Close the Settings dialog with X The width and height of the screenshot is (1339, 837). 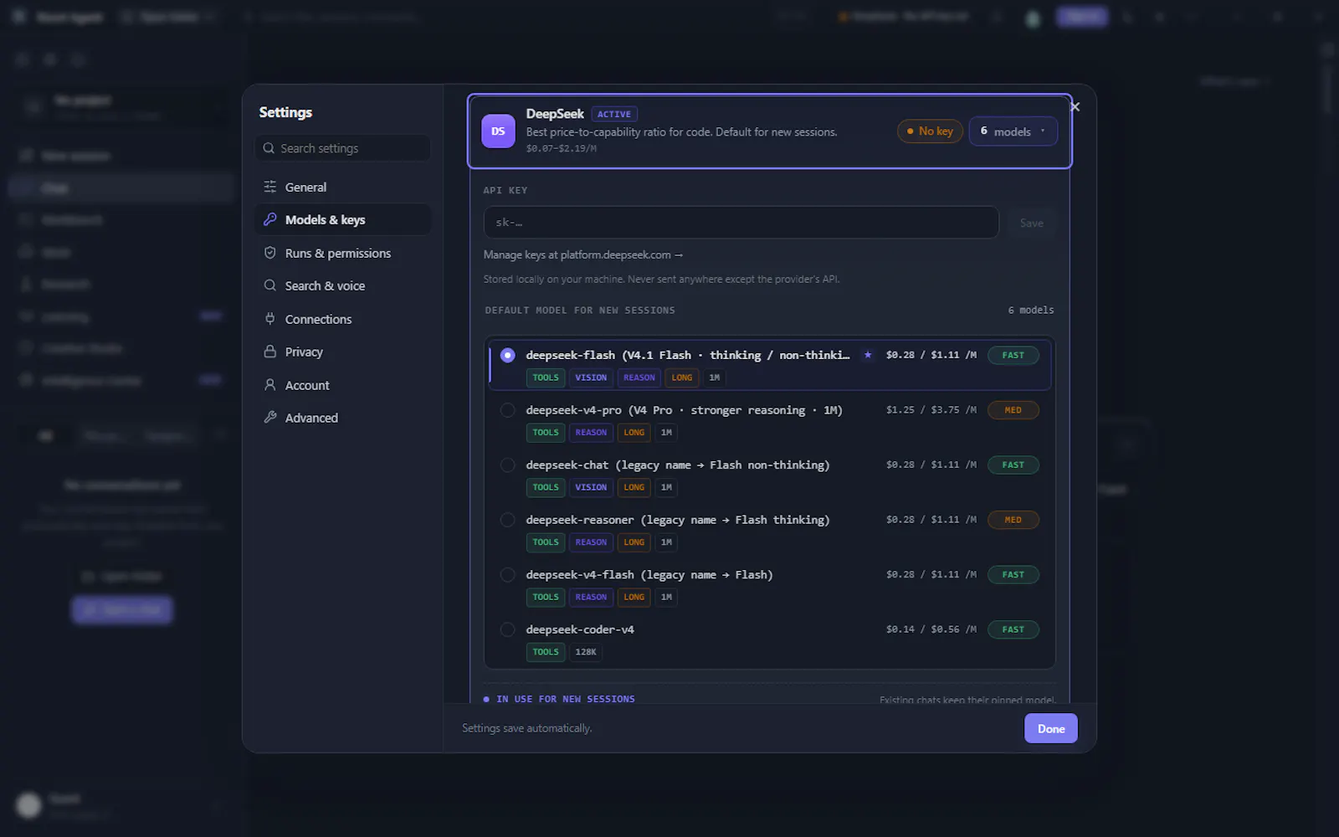coord(1075,107)
